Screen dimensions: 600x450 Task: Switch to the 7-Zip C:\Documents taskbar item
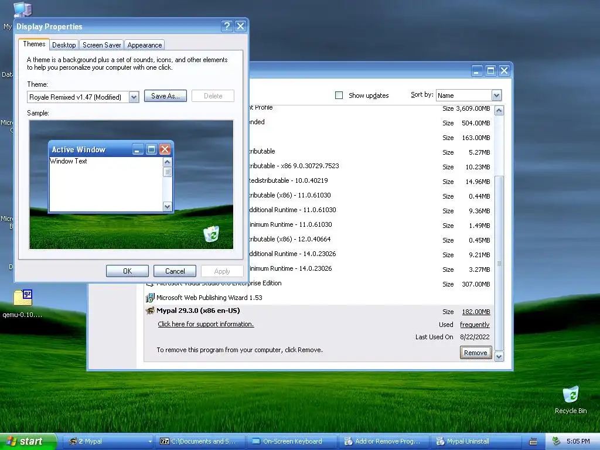pyautogui.click(x=199, y=441)
